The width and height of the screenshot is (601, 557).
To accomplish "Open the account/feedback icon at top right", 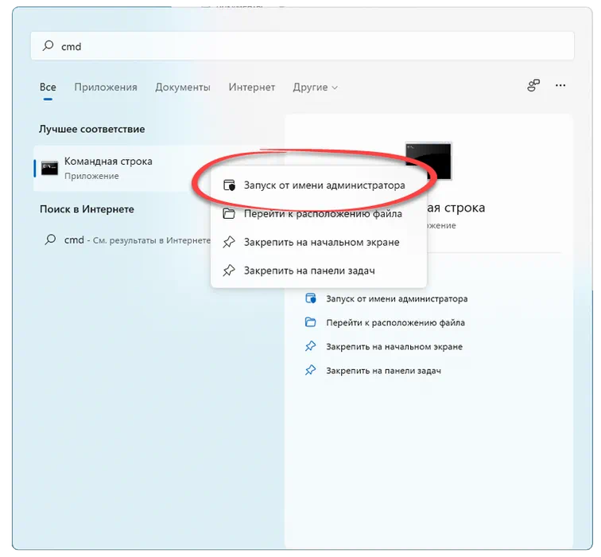I will coord(533,85).
